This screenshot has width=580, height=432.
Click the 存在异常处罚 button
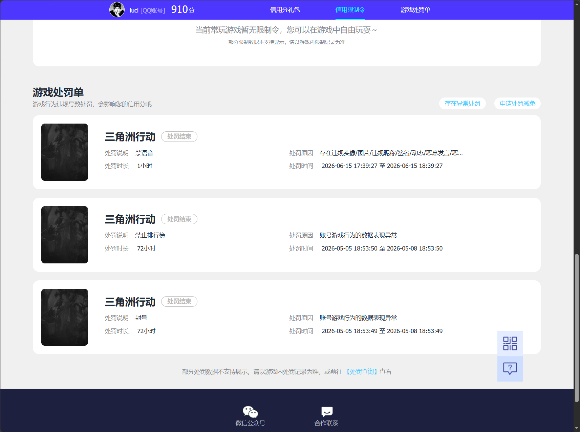pyautogui.click(x=463, y=104)
